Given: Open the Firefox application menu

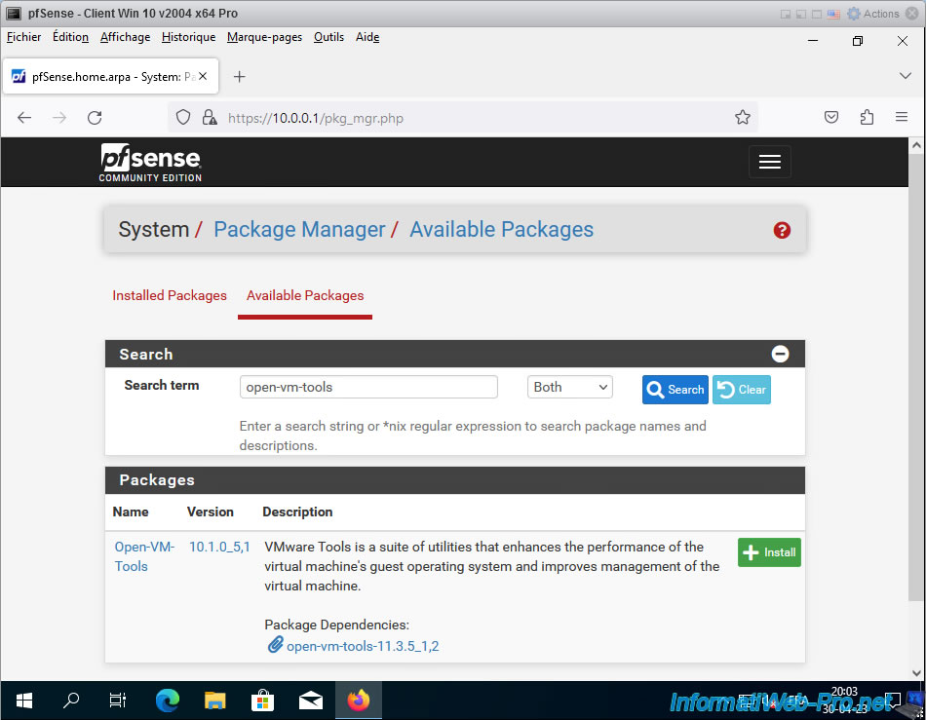Looking at the screenshot, I should (902, 118).
